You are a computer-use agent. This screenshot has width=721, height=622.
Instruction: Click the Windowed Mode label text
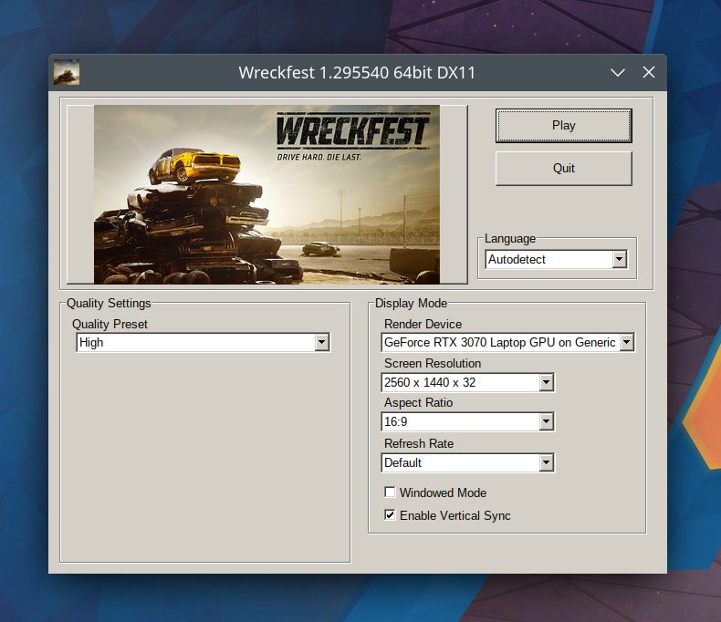tap(443, 492)
